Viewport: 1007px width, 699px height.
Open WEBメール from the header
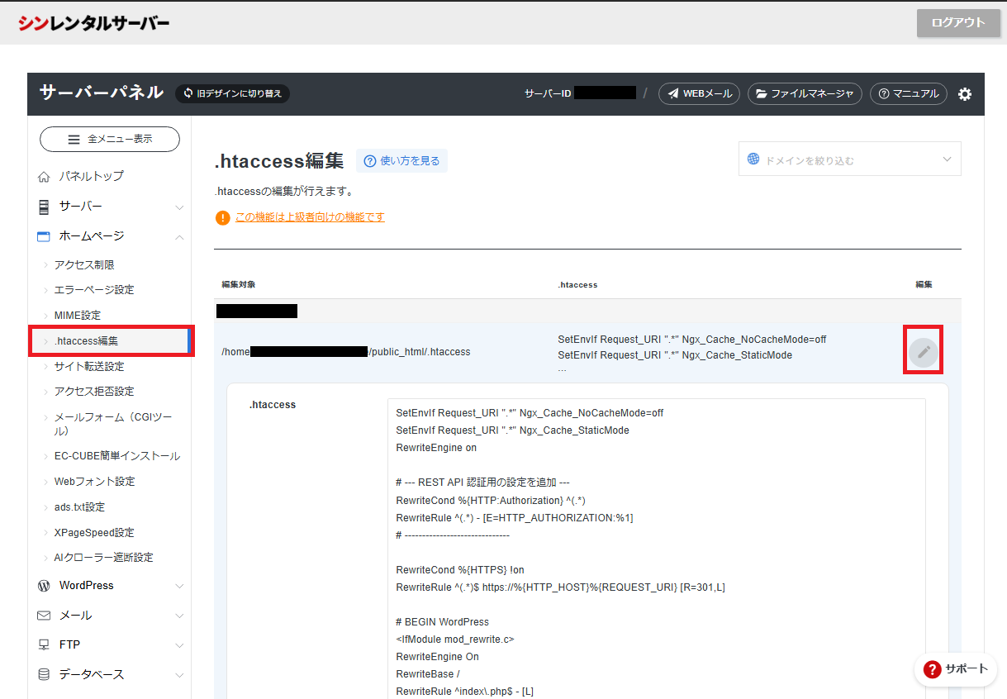(x=699, y=94)
